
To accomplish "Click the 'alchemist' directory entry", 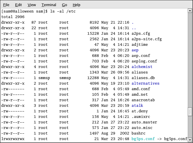I will (x=142, y=67).
